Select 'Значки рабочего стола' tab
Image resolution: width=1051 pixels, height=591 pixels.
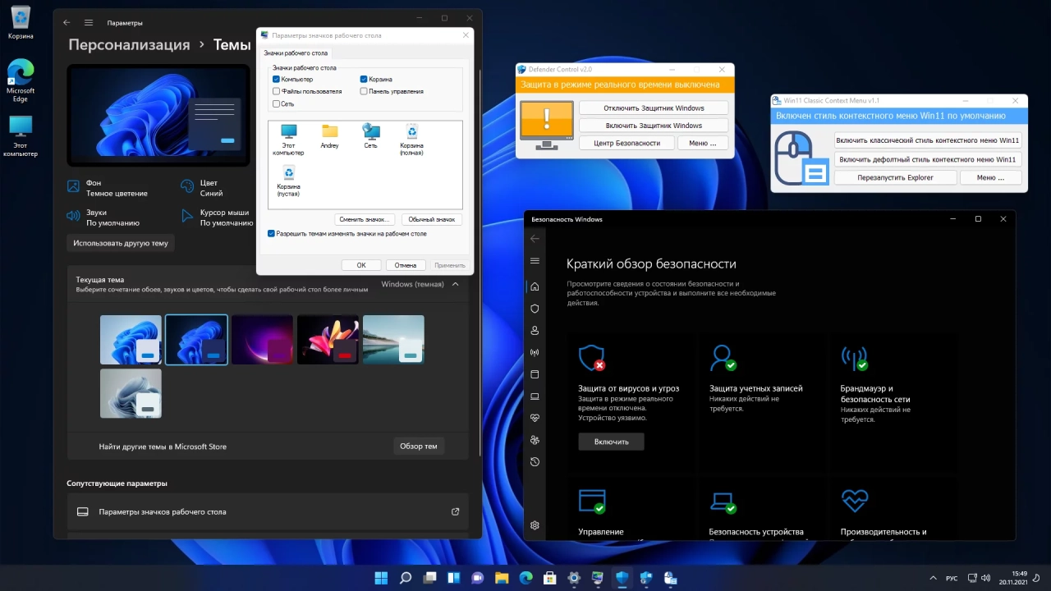tap(295, 53)
